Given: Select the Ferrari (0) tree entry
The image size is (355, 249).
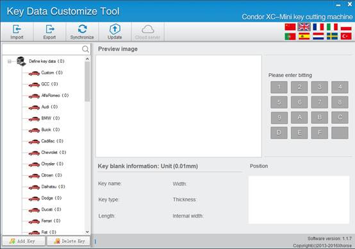Looking at the screenshot, I should (51, 221).
